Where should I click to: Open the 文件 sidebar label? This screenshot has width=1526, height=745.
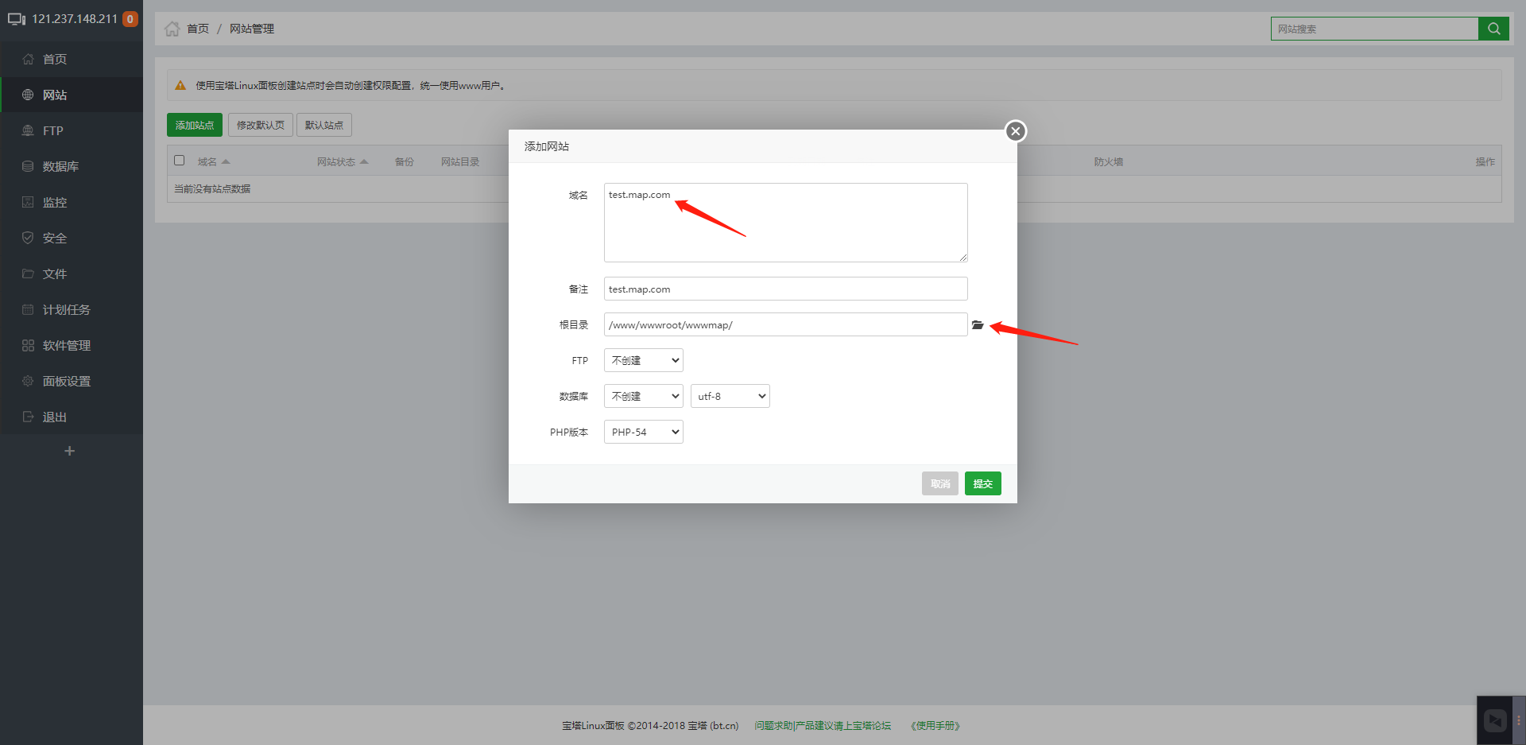tap(55, 274)
